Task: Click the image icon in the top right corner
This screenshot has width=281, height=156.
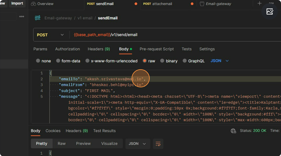Action: tap(269, 12)
